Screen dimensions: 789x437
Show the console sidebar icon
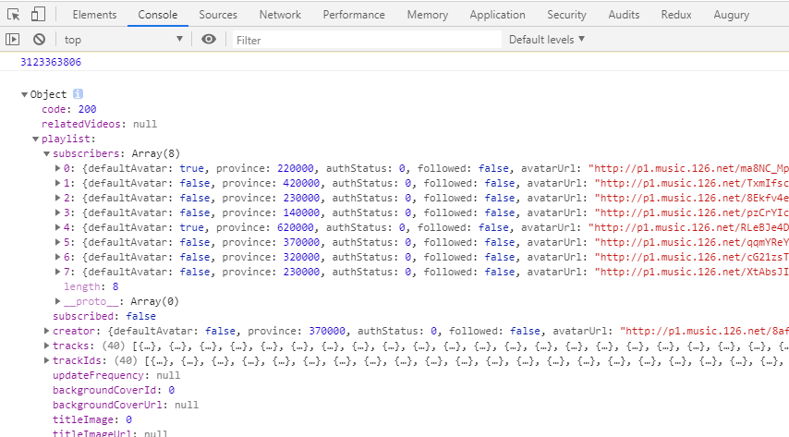coord(13,40)
